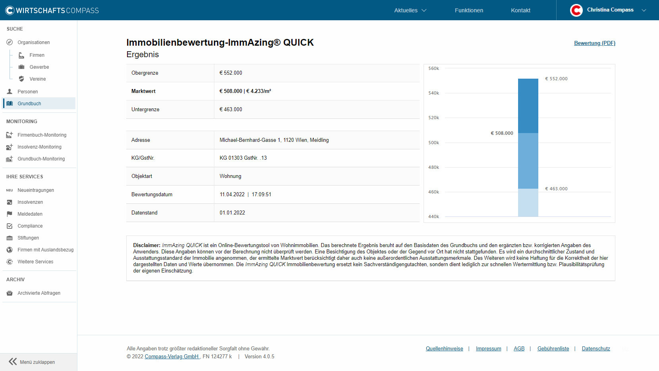Open the Funktionen menu
This screenshot has height=371, width=659.
coord(469,10)
